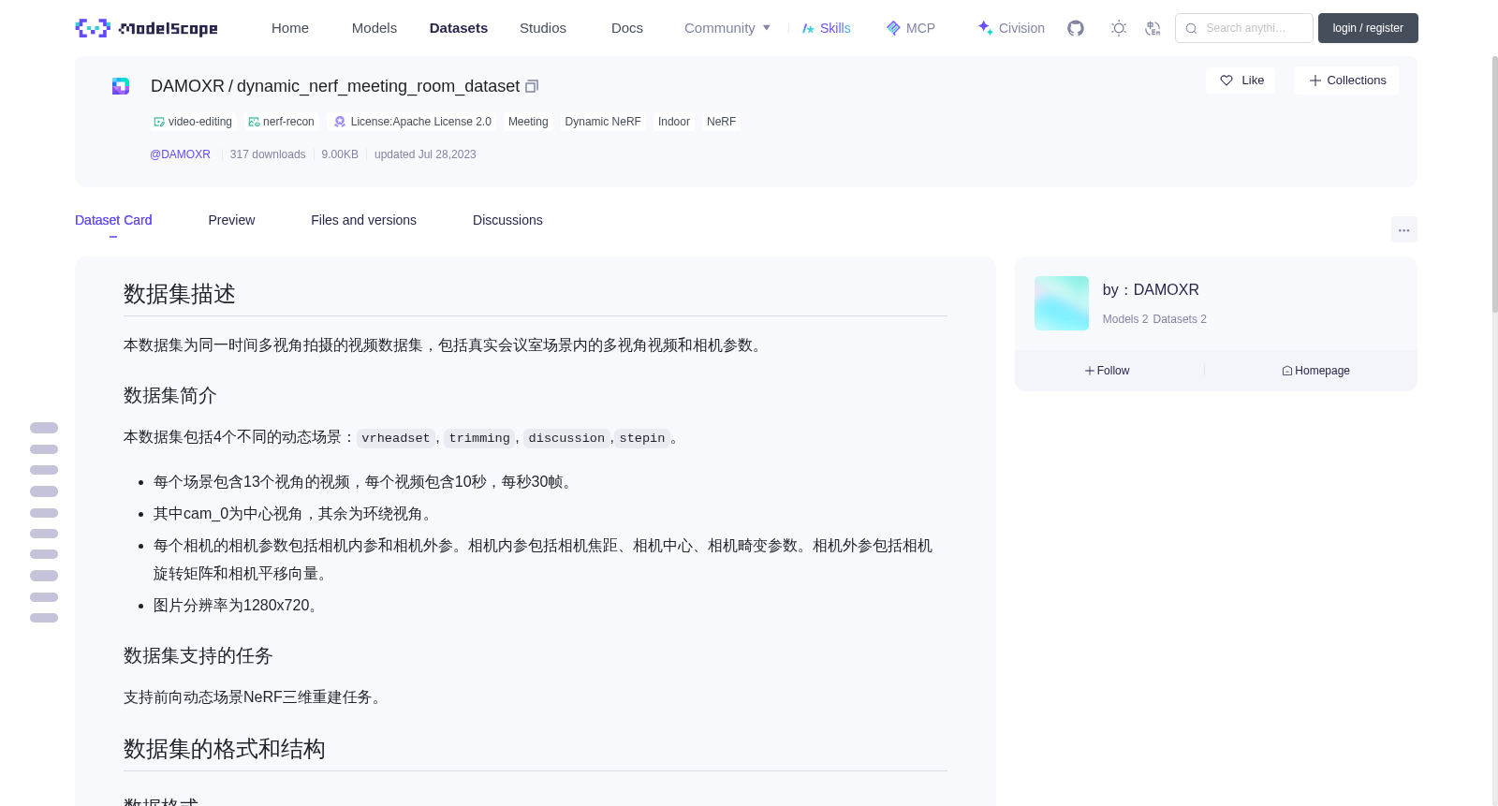Open the Studios navigation item

point(543,28)
